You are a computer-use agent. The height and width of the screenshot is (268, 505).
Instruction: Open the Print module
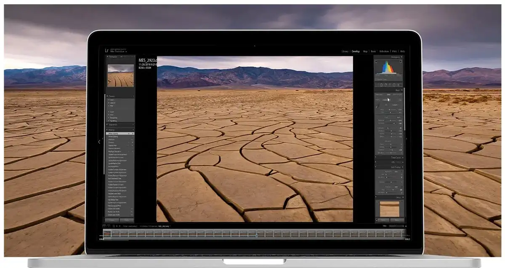[395, 51]
